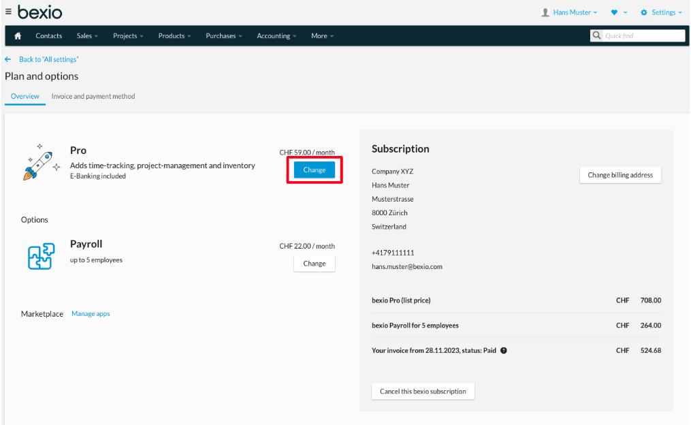Click the puzzle-piece icon beside Payroll
This screenshot has width=691, height=425.
41,255
